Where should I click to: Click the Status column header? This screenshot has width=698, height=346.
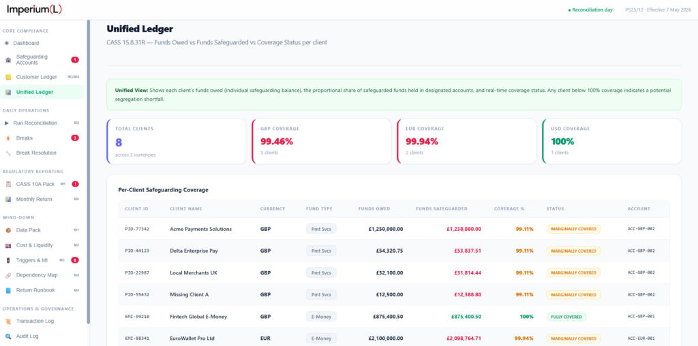[x=555, y=208]
